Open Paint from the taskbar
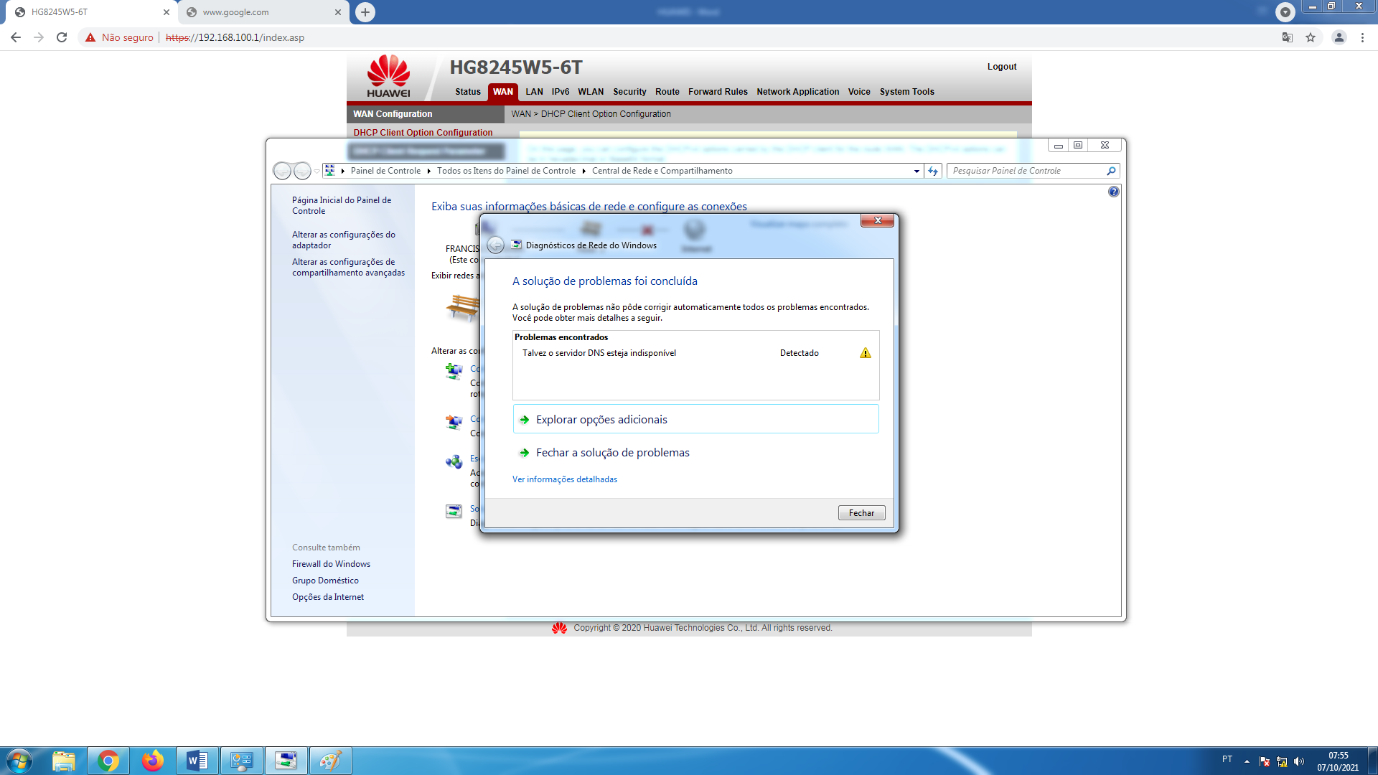 (330, 761)
